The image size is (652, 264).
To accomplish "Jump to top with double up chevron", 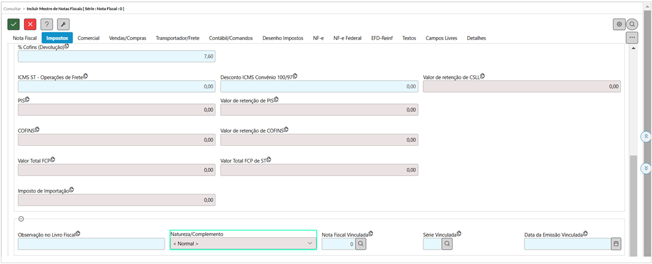I will click(645, 137).
